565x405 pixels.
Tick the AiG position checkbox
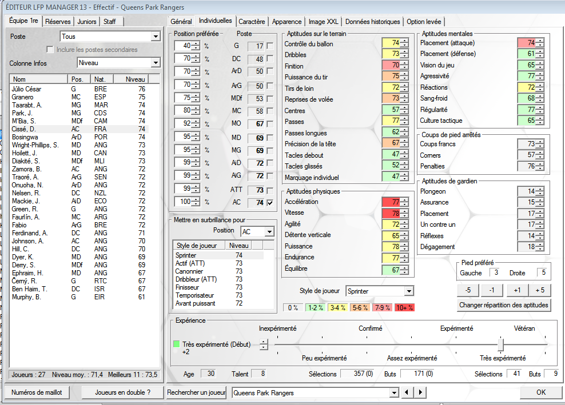coord(270,176)
